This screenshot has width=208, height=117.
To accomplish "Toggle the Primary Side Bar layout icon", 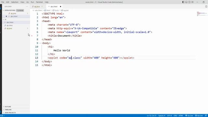I will tap(183, 2).
